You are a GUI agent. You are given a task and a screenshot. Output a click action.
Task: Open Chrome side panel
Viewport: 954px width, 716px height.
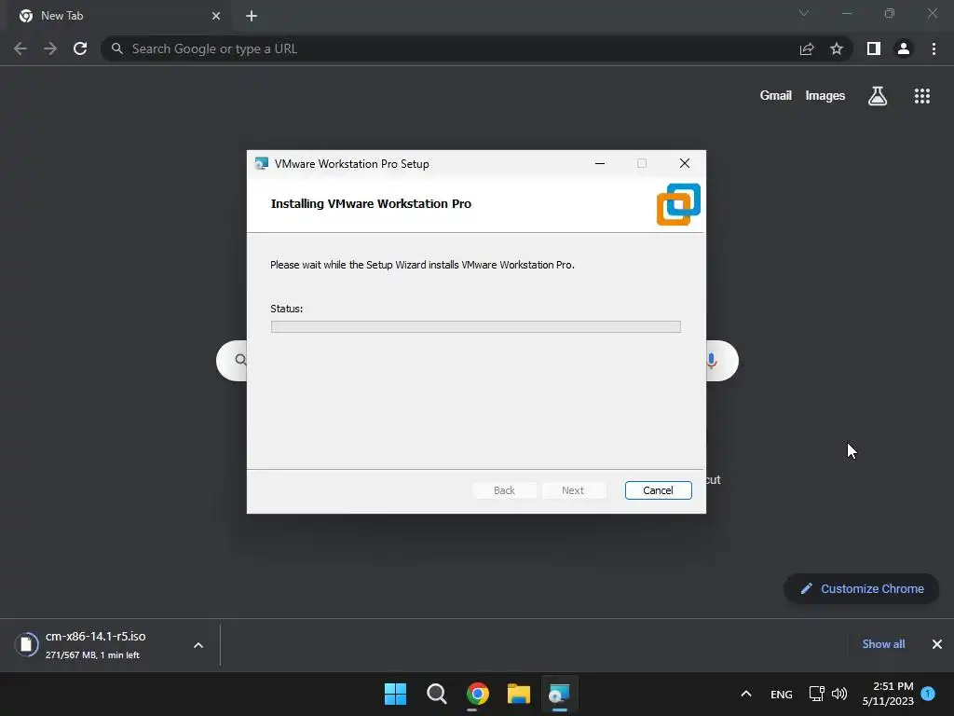click(x=874, y=48)
